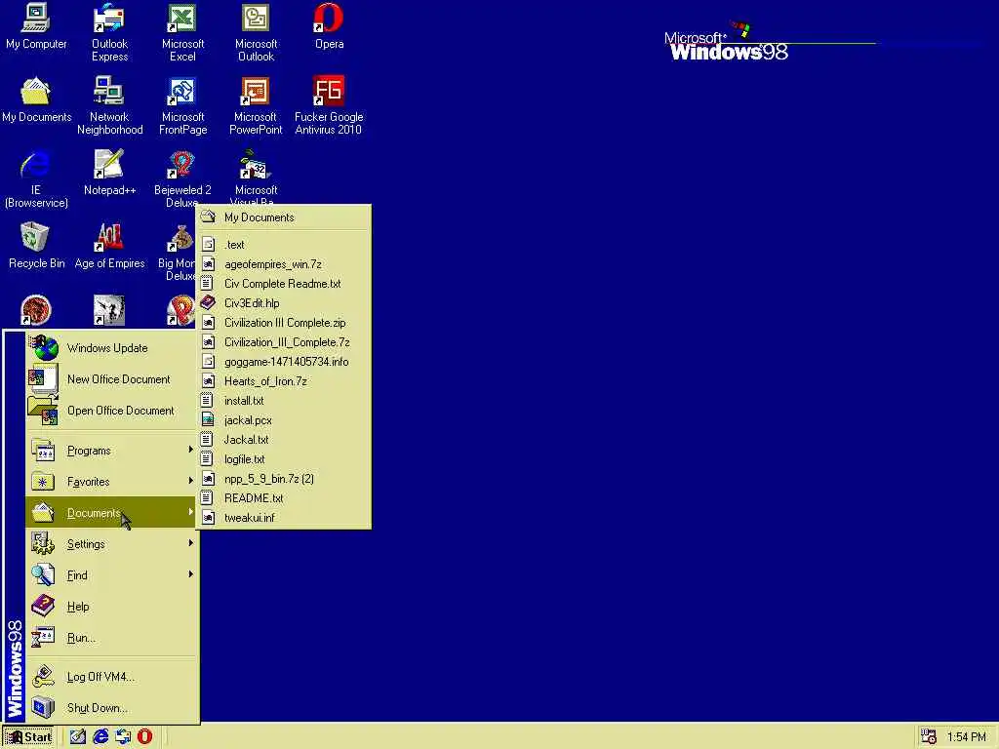Open goggame-1471405734.info
The height and width of the screenshot is (749, 999).
(284, 362)
